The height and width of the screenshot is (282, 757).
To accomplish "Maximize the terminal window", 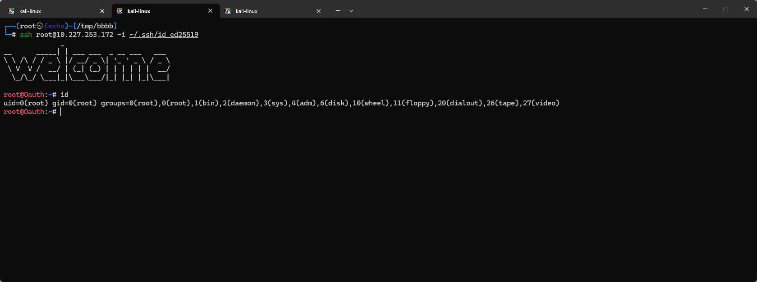I will point(726,9).
